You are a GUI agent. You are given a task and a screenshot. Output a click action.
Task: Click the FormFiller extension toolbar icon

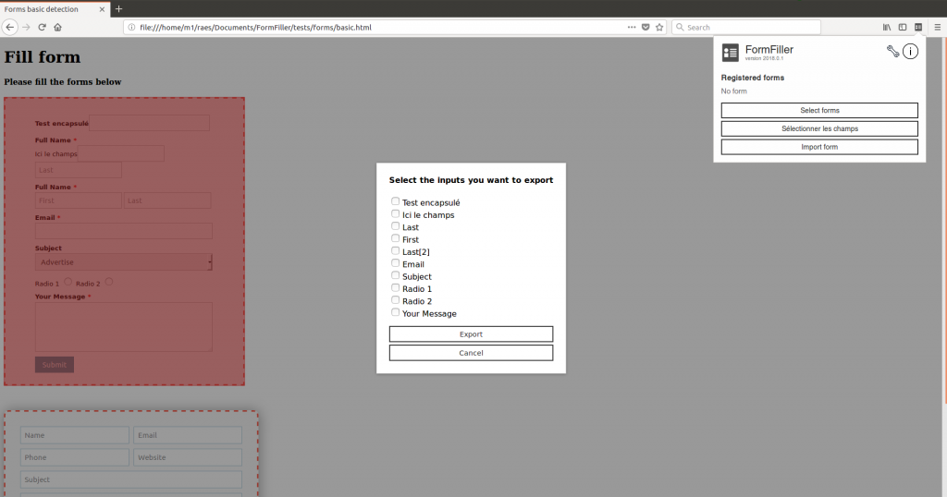coord(918,28)
